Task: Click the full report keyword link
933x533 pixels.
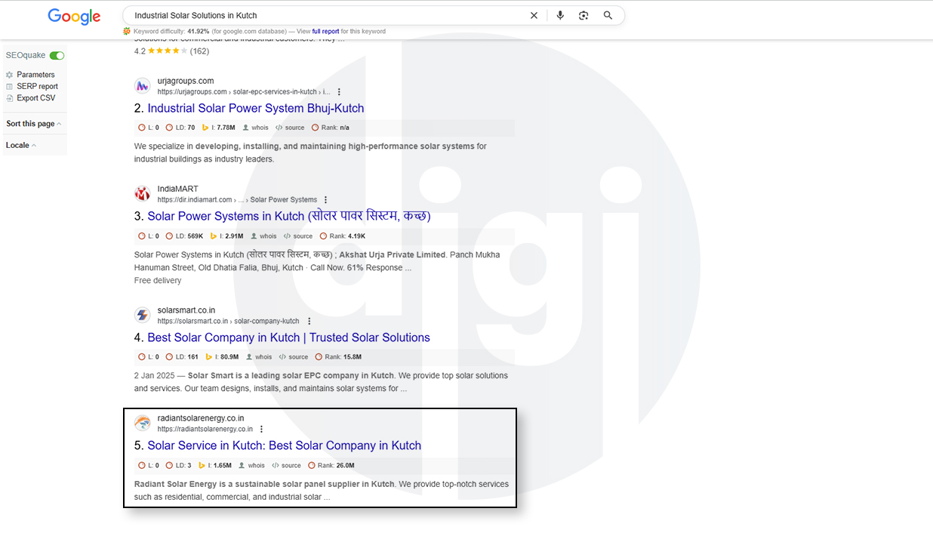Action: 325,32
